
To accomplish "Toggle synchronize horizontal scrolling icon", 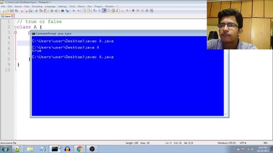I will [x=89, y=11].
